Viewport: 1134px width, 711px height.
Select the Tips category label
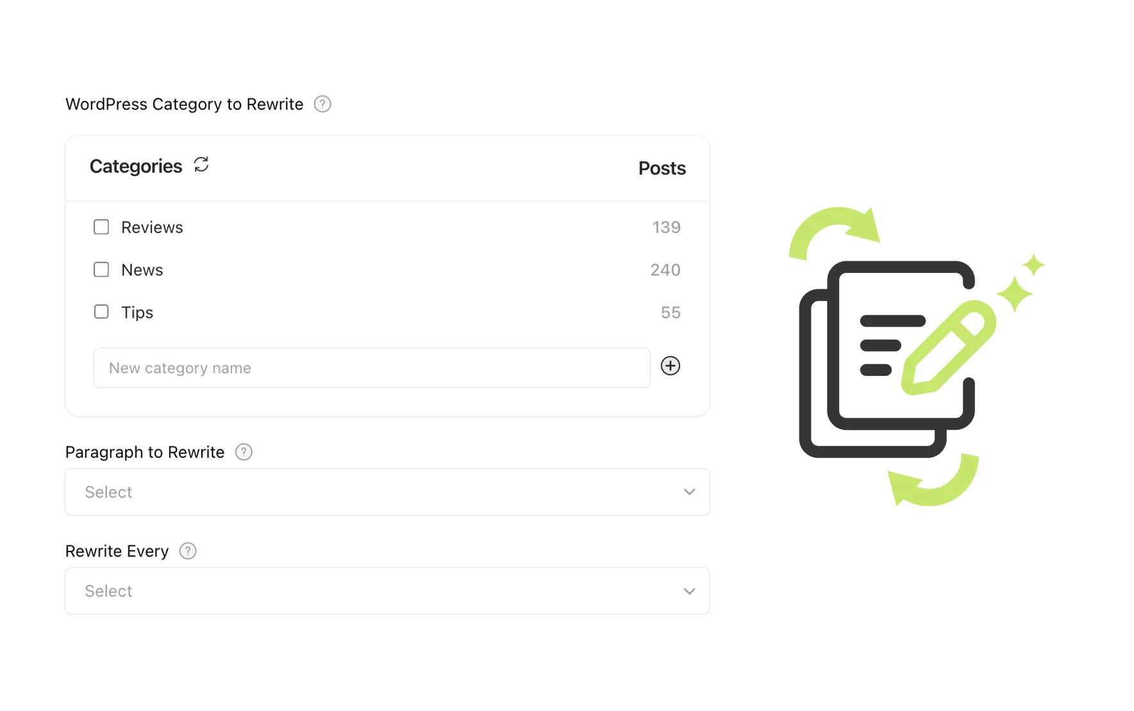(x=137, y=313)
